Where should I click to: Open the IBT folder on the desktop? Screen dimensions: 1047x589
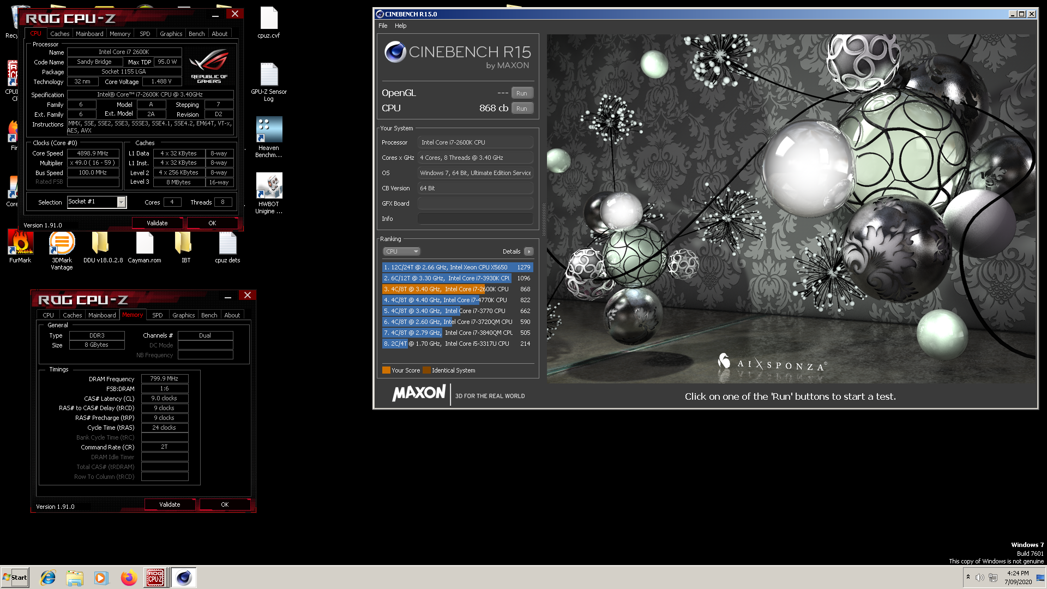[x=186, y=247]
